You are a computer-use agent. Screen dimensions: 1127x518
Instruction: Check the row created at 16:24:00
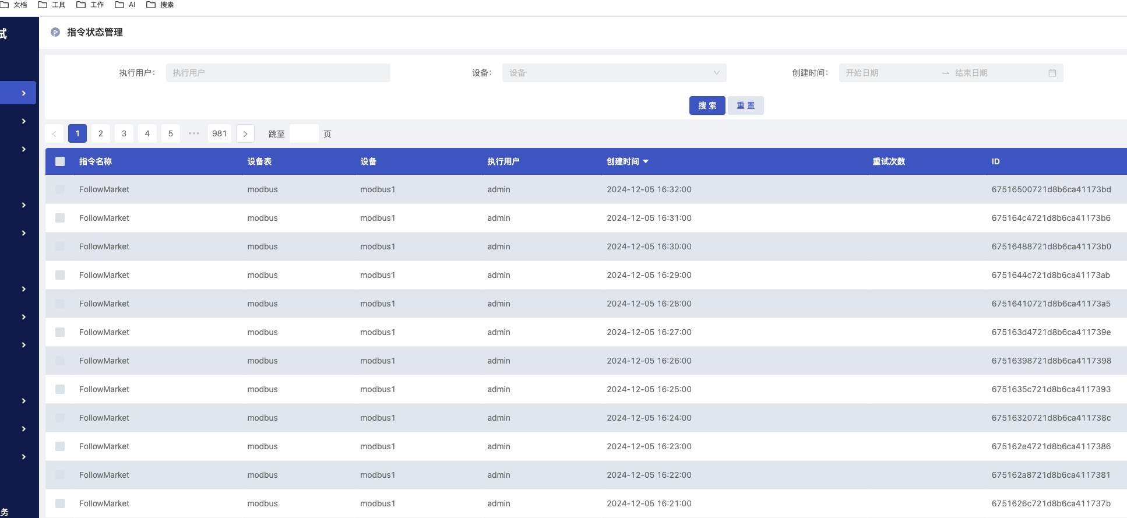coord(60,418)
